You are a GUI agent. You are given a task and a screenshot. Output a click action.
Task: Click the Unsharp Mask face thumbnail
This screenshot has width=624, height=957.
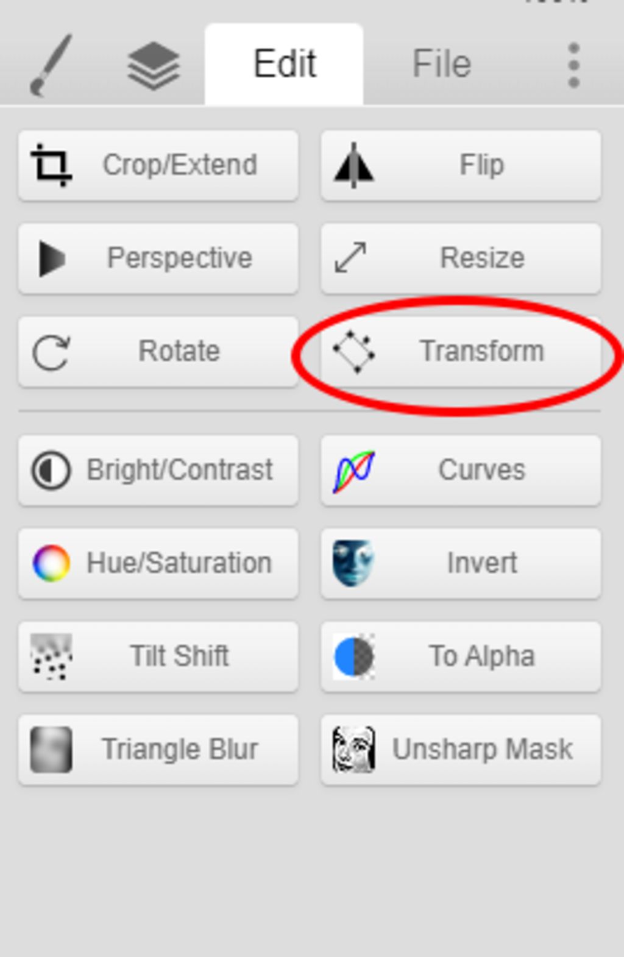tap(353, 750)
